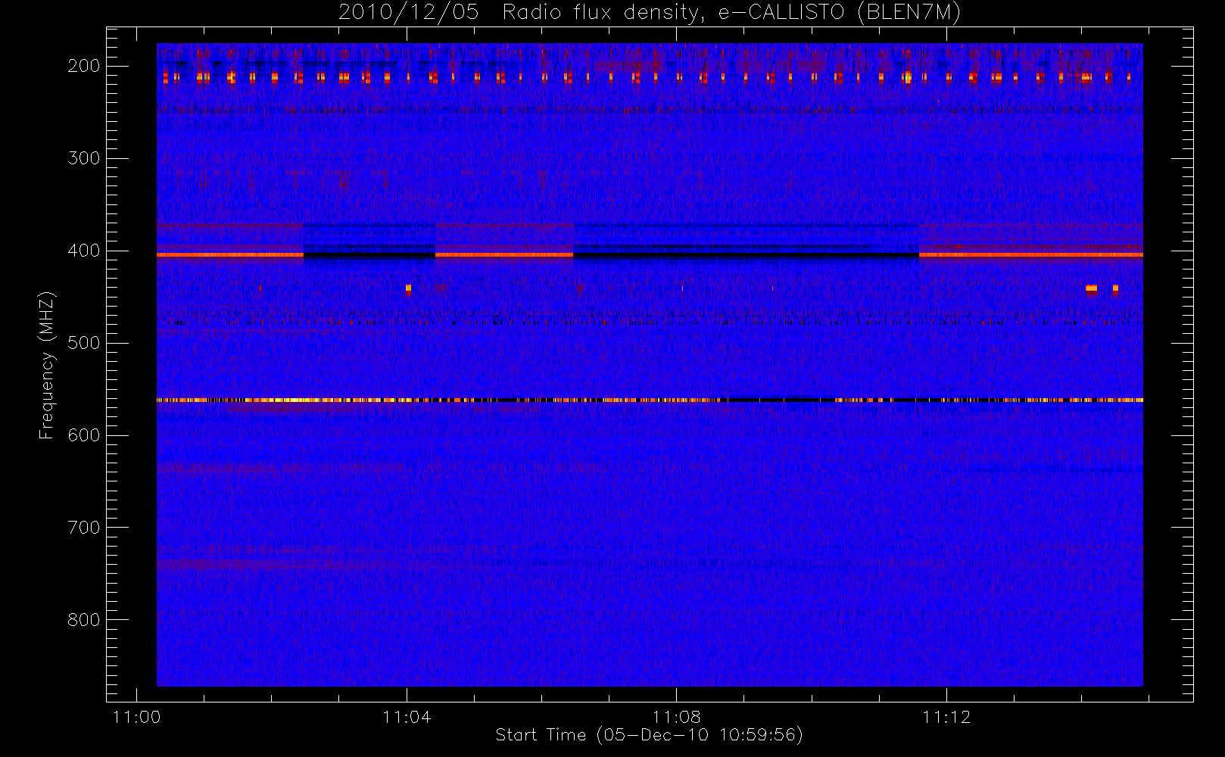Select the 200 frequency tick label
The height and width of the screenshot is (757, 1225).
[x=84, y=66]
